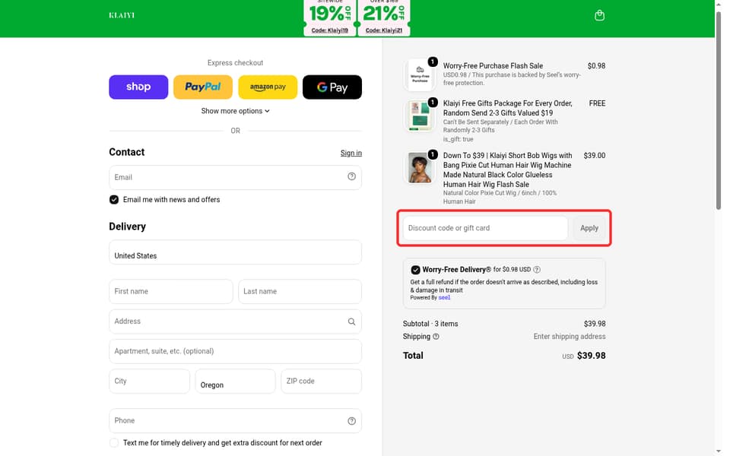Viewport: 730px width, 456px height.
Task: Click the 'Enter shipping address' text
Action: point(570,337)
